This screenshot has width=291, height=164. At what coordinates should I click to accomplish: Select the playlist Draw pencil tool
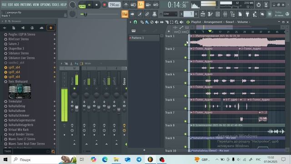pos(142,22)
